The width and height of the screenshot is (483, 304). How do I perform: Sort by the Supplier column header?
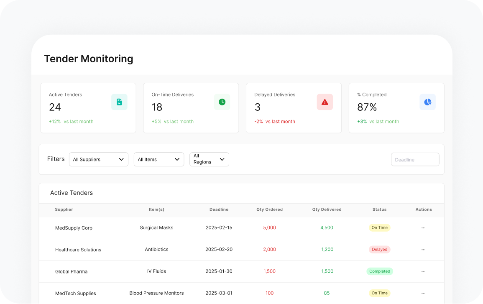[x=64, y=209]
